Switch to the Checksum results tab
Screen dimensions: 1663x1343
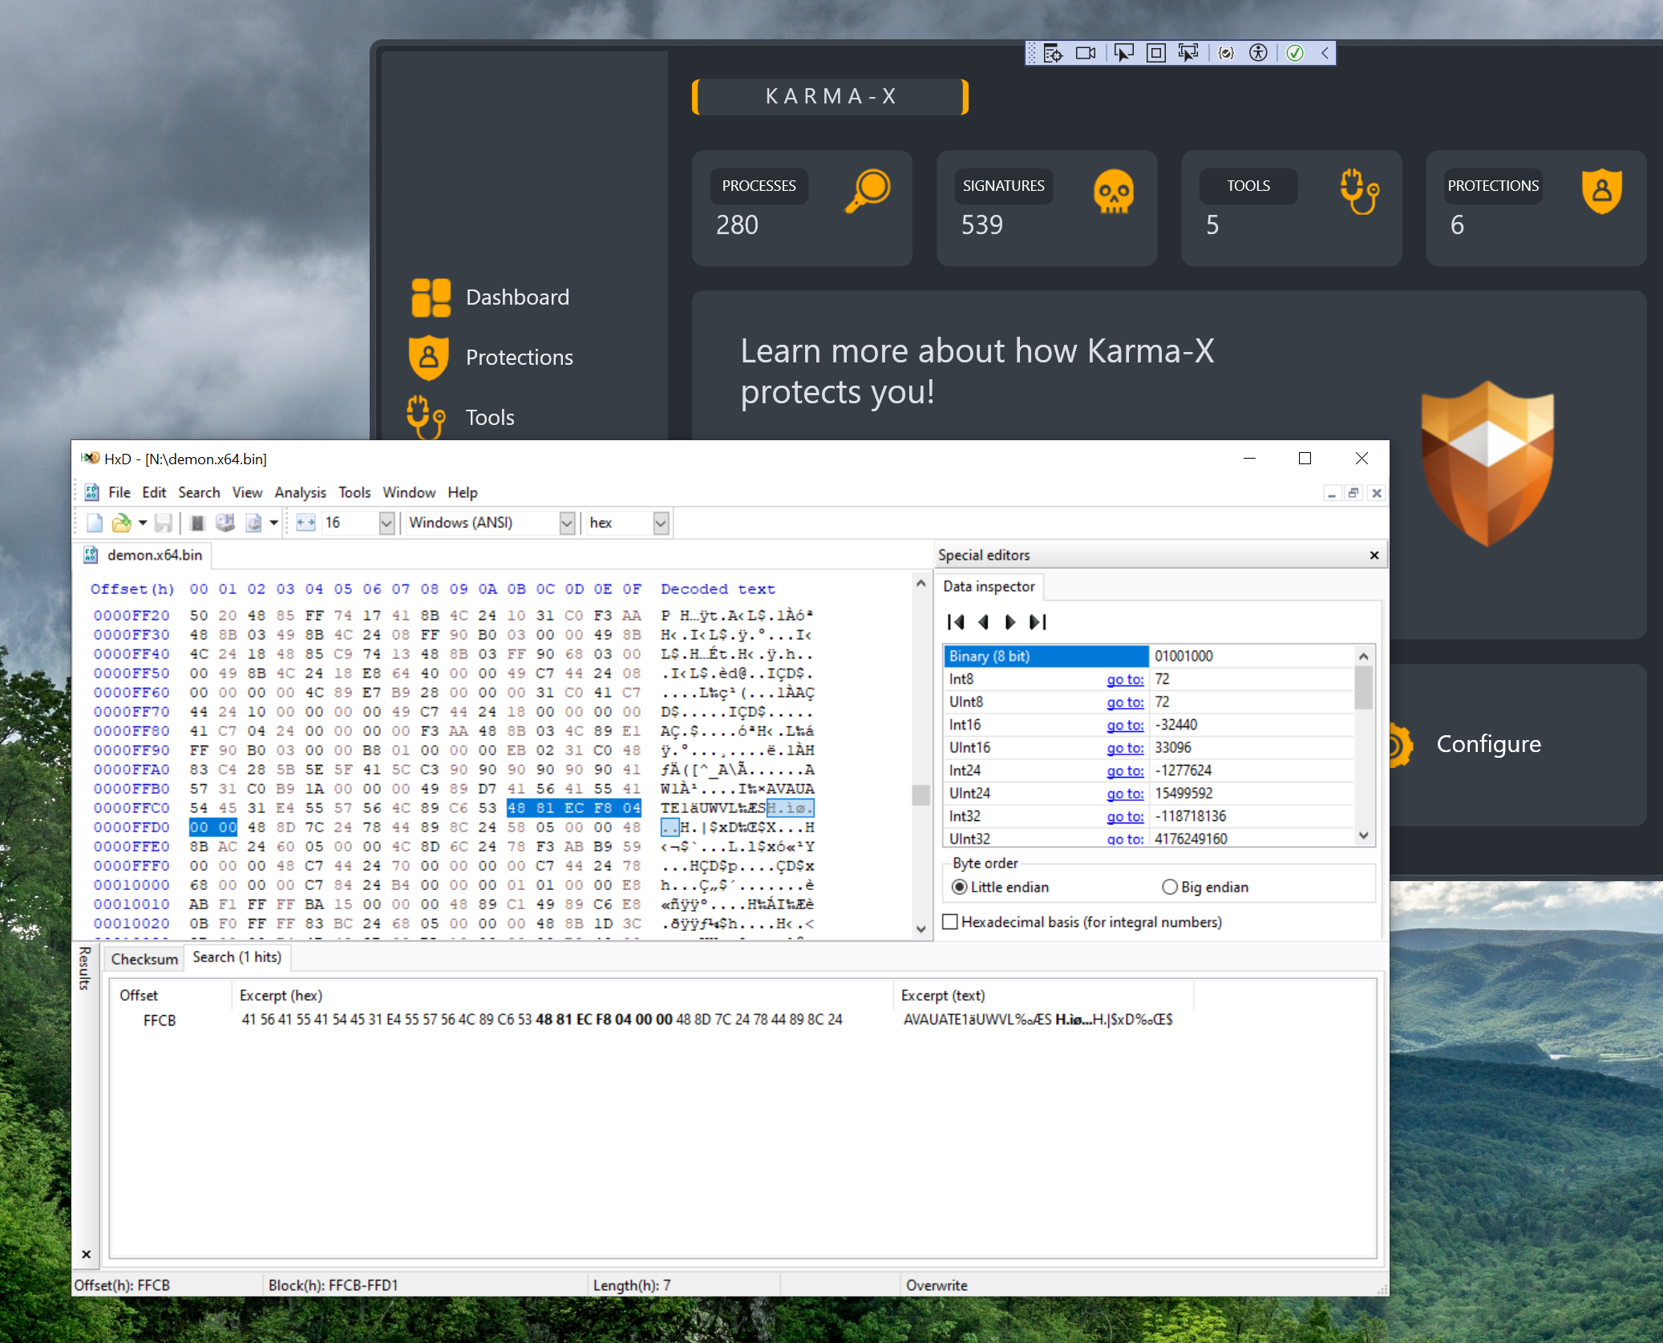[x=144, y=959]
